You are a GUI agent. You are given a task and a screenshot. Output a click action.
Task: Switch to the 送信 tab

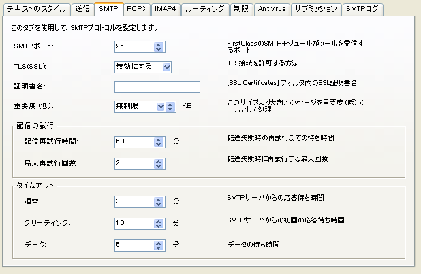(x=81, y=9)
